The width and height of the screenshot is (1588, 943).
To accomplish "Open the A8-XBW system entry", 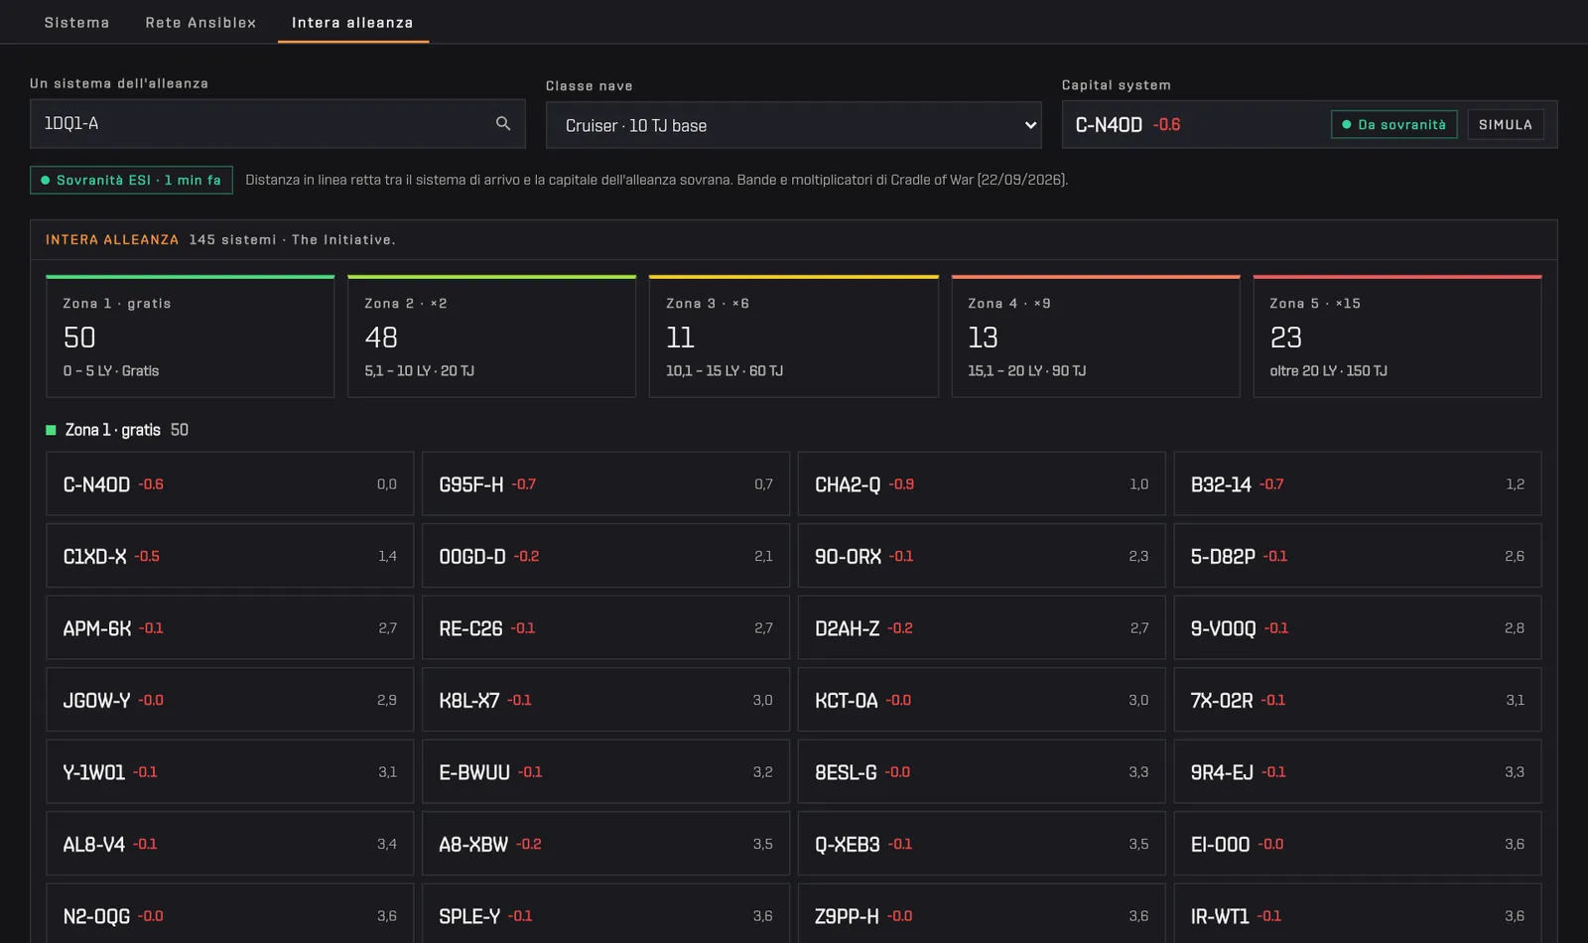I will point(605,844).
